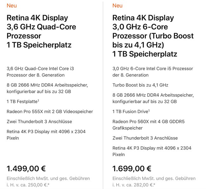Click the Radeon Pro 560X GDDR5 spec line

tap(149, 125)
